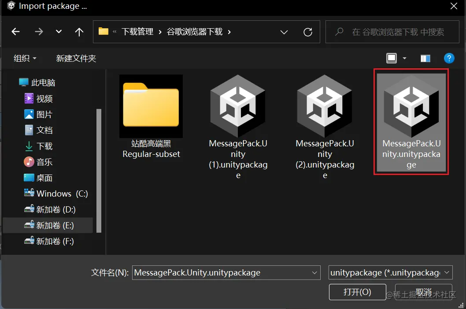Click the back navigation arrow
466x309 pixels.
click(x=15, y=31)
